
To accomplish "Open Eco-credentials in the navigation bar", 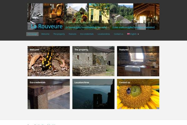I will pos(87,34).
